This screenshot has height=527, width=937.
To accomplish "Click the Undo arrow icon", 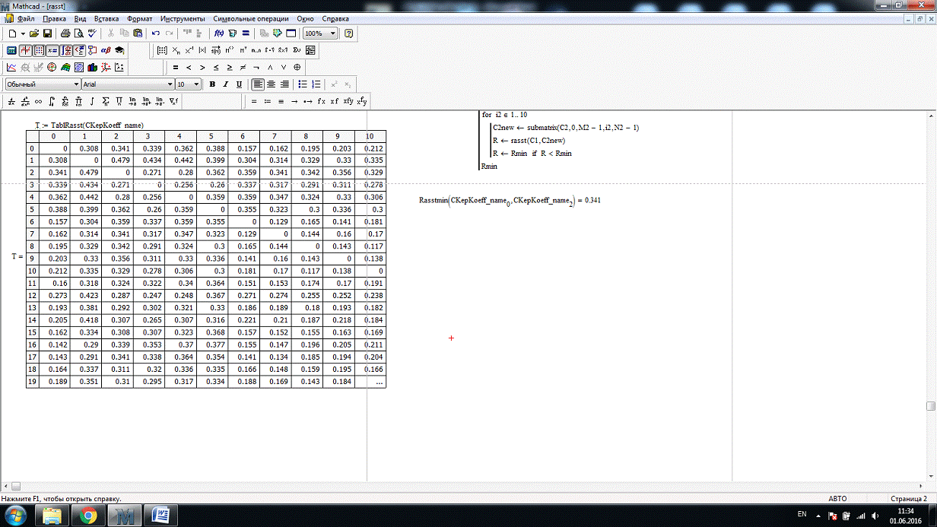I will tap(156, 33).
